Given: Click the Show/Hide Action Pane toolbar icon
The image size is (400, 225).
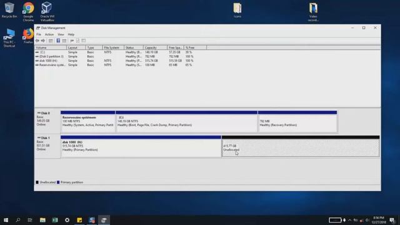Looking at the screenshot, I should tap(64, 41).
